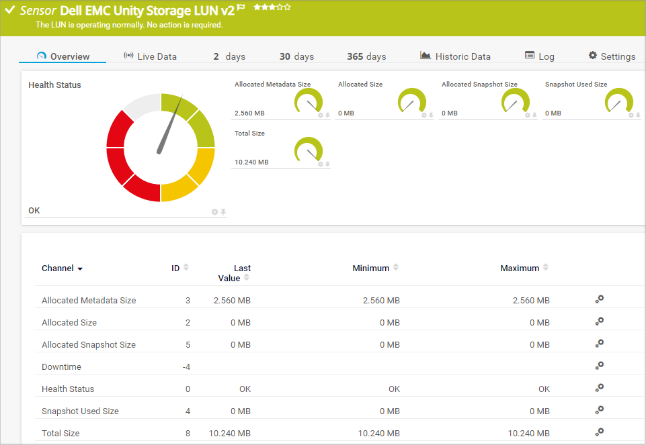
Task: Toggle the pin on Health Status gauge
Action: [223, 212]
